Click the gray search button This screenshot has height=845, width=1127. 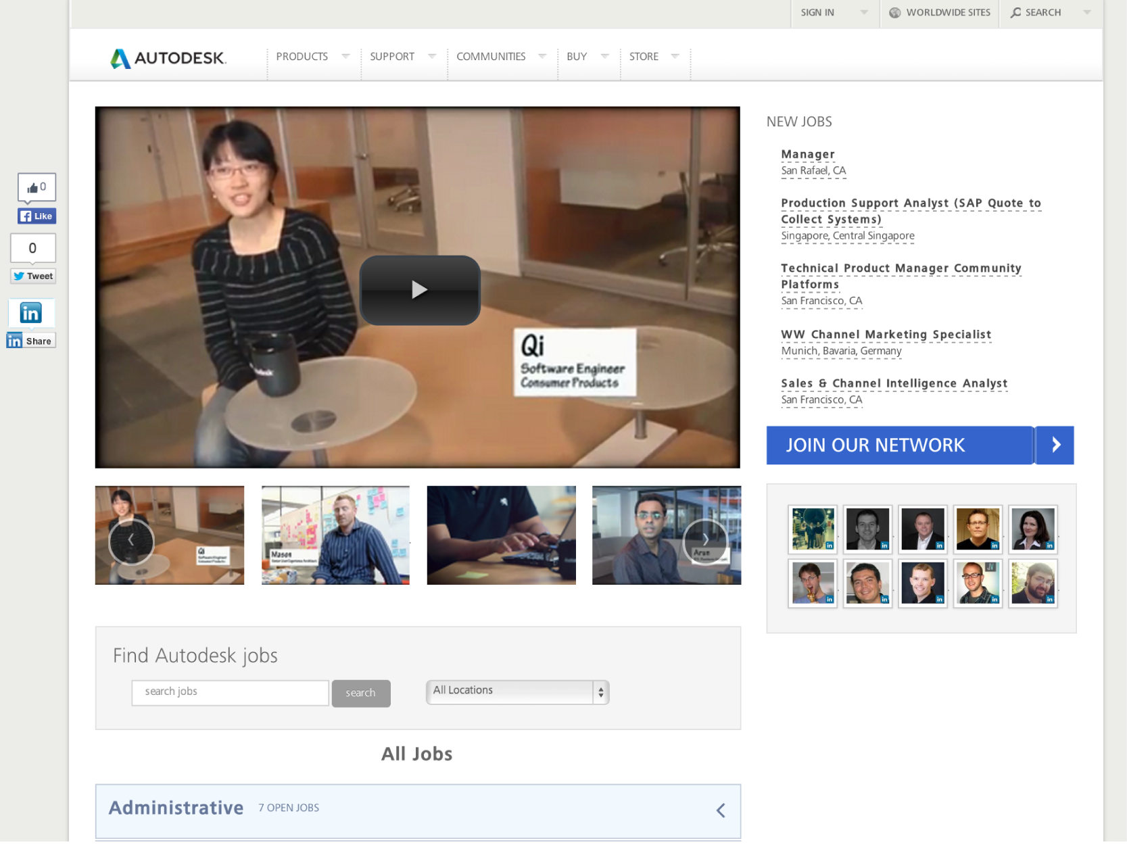361,694
